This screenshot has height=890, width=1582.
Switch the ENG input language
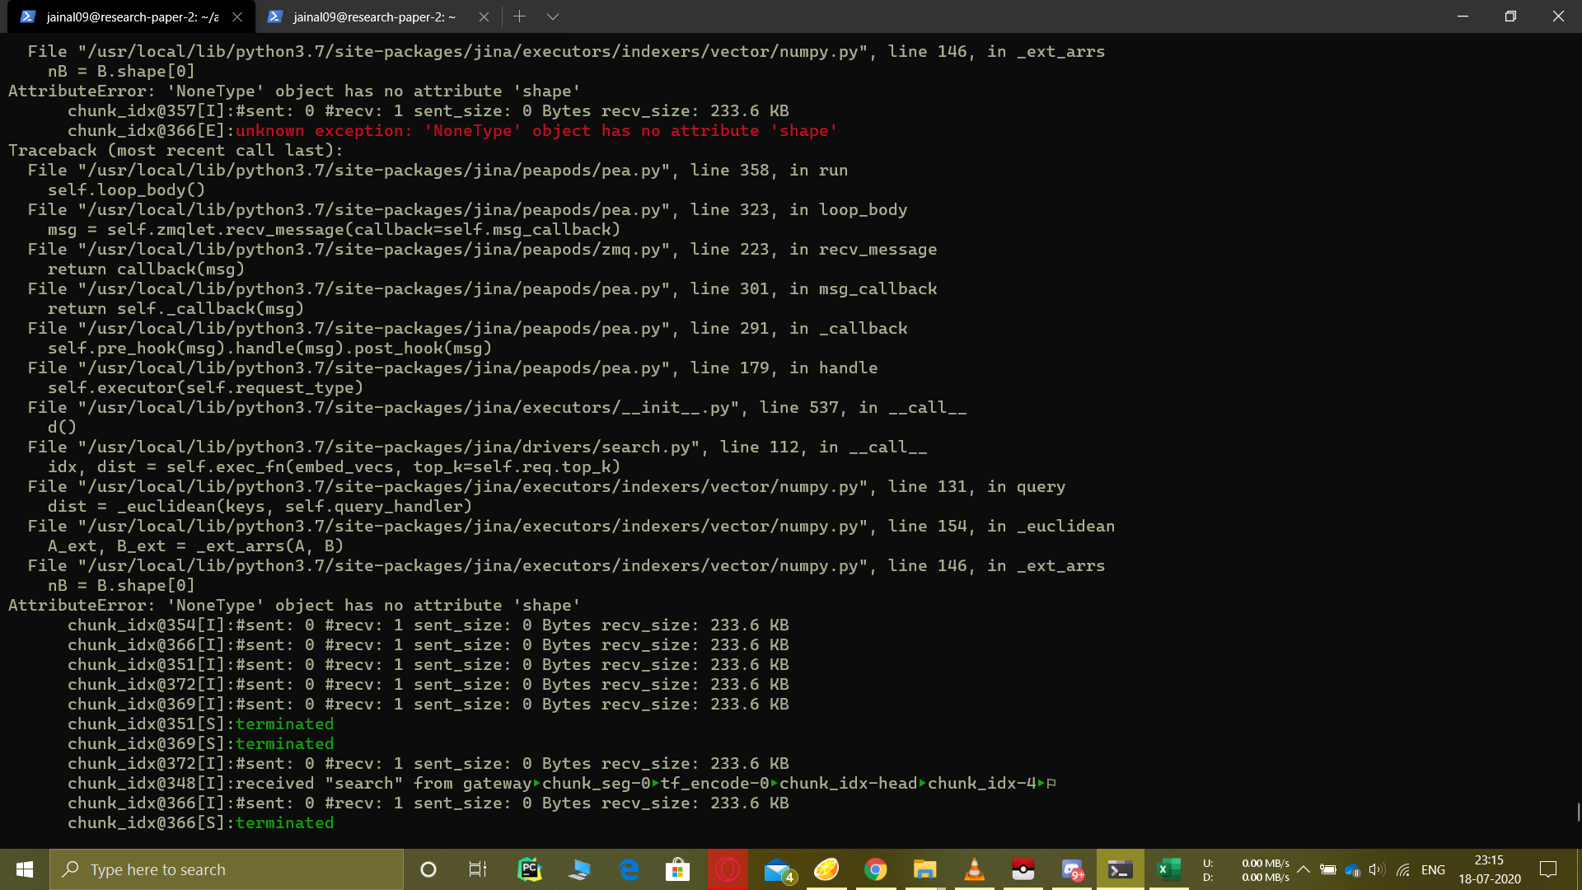tap(1434, 869)
